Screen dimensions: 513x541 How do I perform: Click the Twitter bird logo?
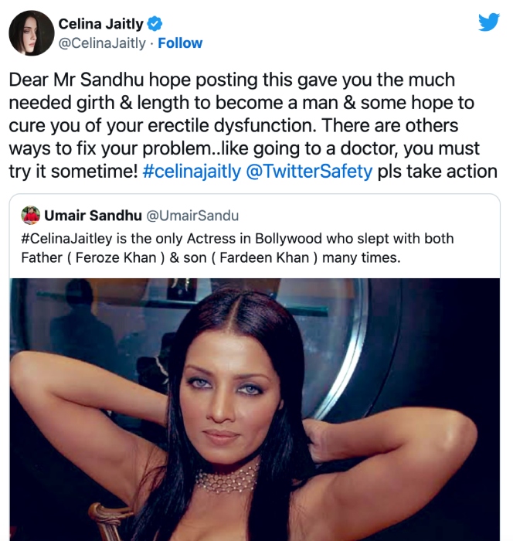[489, 22]
